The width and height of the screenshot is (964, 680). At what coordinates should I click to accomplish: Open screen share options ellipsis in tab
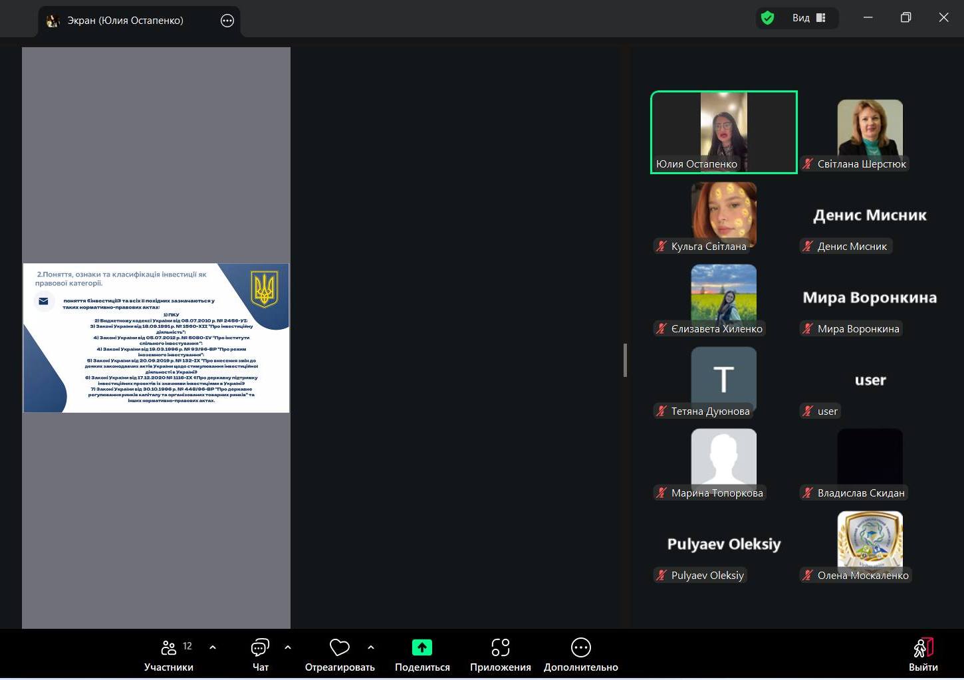coord(227,21)
